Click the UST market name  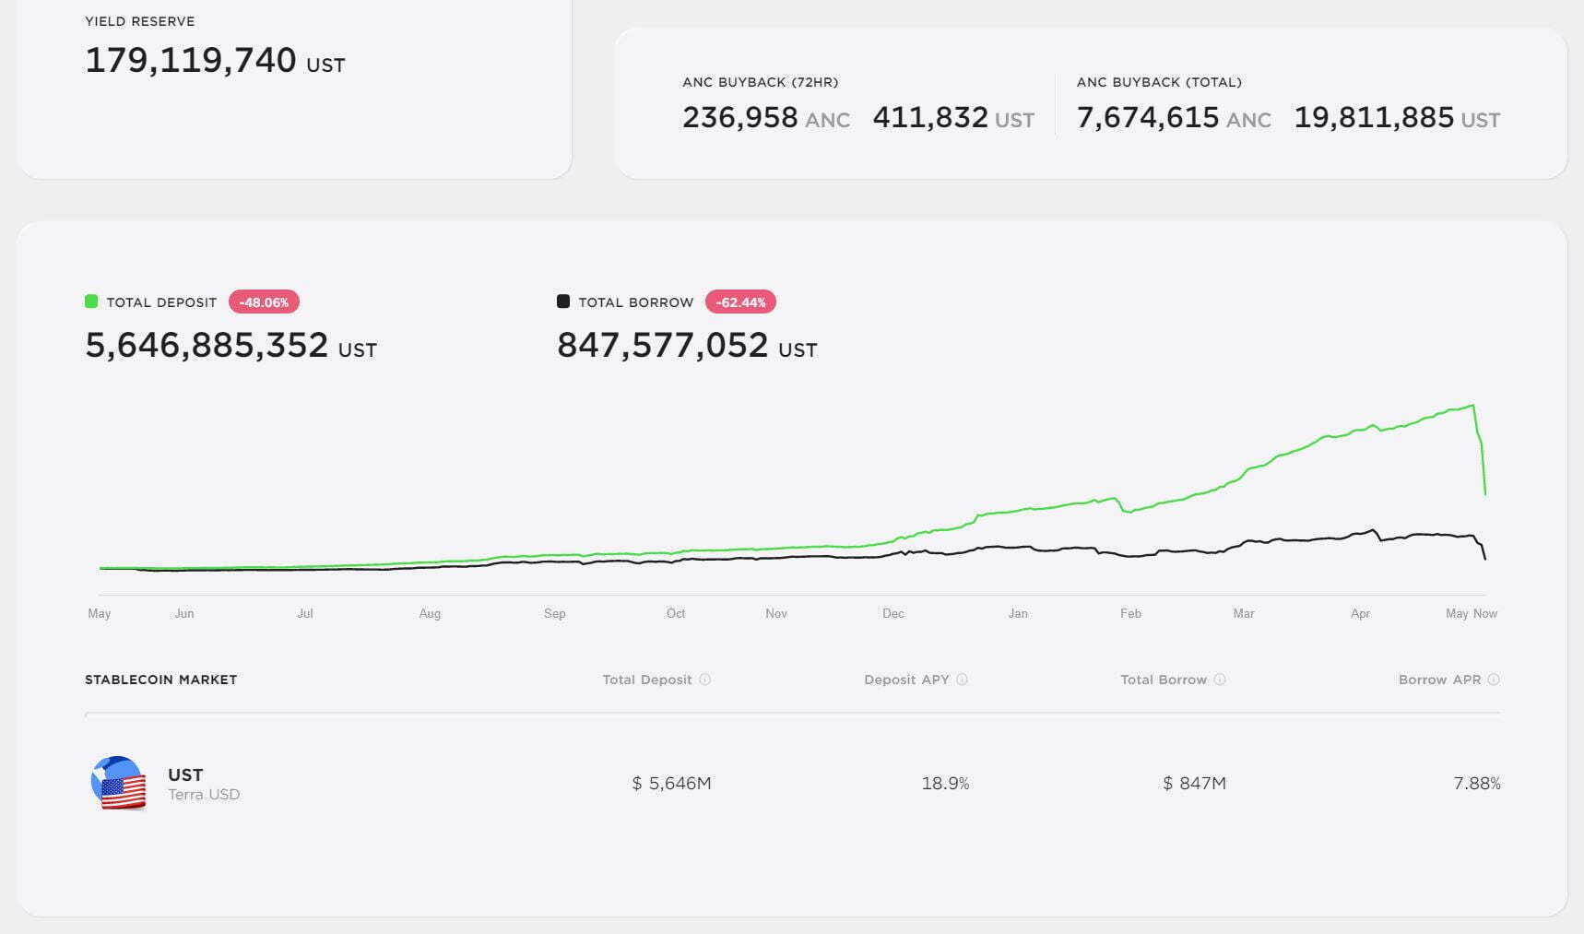point(185,774)
